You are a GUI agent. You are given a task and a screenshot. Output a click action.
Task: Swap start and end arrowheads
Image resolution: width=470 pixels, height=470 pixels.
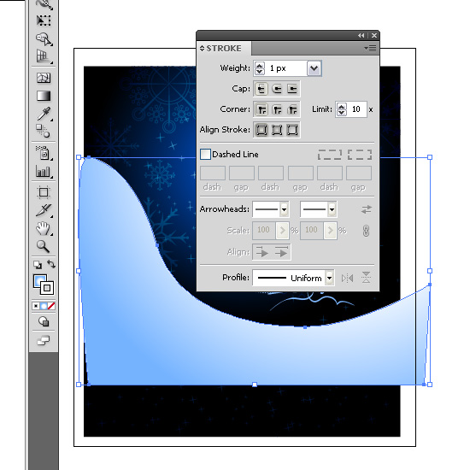pos(367,209)
